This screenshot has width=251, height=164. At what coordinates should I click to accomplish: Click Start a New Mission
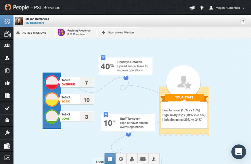click(x=117, y=32)
